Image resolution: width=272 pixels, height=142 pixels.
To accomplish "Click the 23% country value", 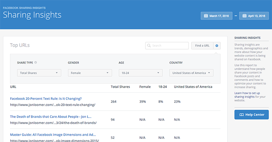I will point(177,101).
